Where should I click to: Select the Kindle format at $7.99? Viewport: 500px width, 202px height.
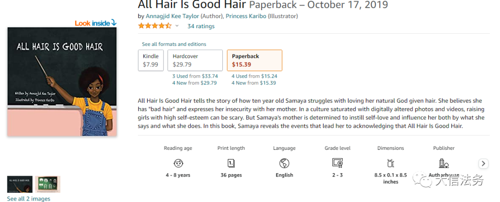pyautogui.click(x=150, y=60)
